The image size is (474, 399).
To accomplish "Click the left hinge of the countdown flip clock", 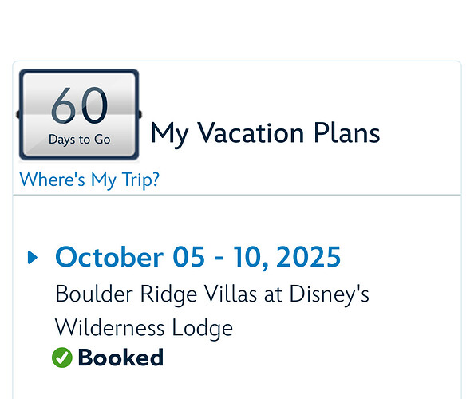I will 18,115.
